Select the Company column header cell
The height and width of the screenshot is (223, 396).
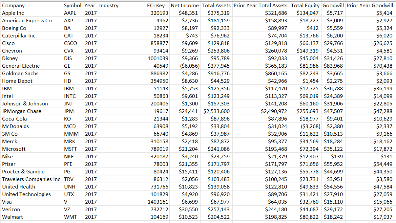click(x=13, y=5)
